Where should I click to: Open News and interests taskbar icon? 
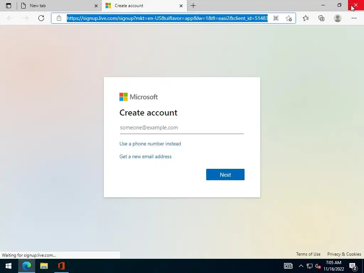click(288, 266)
